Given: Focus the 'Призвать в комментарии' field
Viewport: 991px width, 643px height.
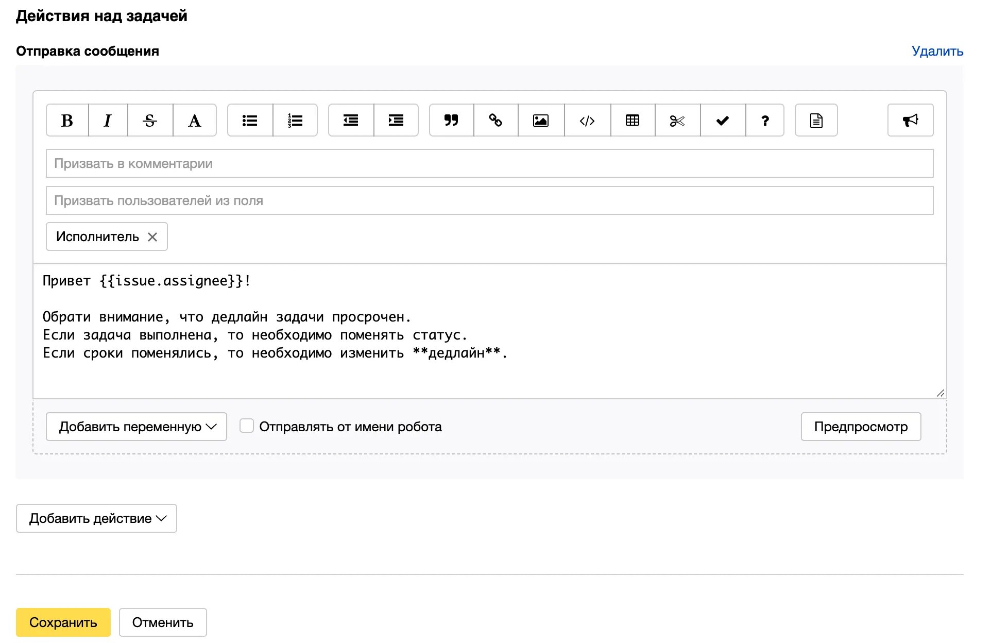Looking at the screenshot, I should click(489, 163).
